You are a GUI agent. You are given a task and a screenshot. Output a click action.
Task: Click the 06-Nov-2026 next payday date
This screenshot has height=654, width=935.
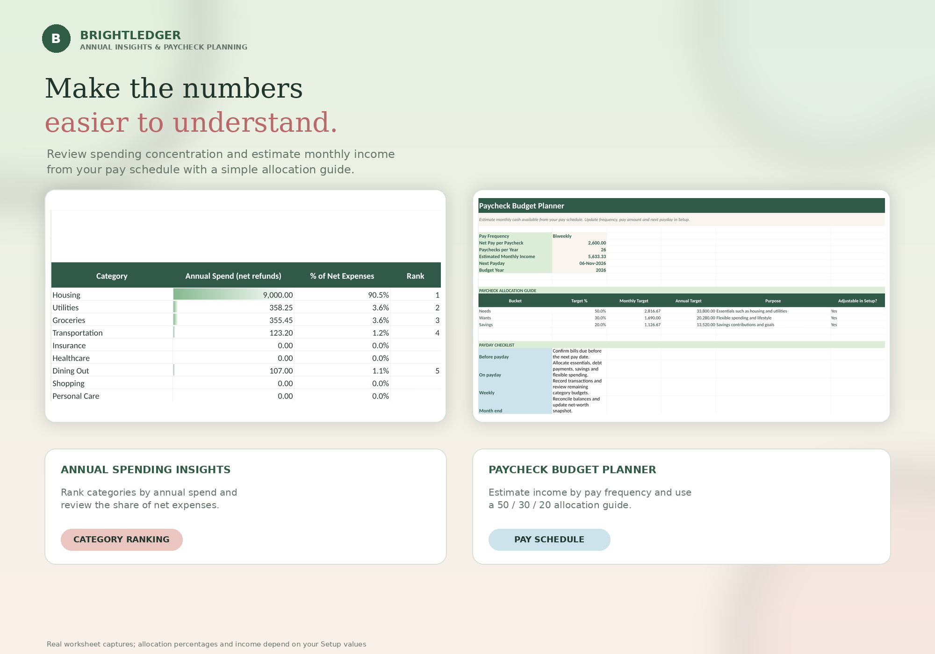[x=592, y=263]
